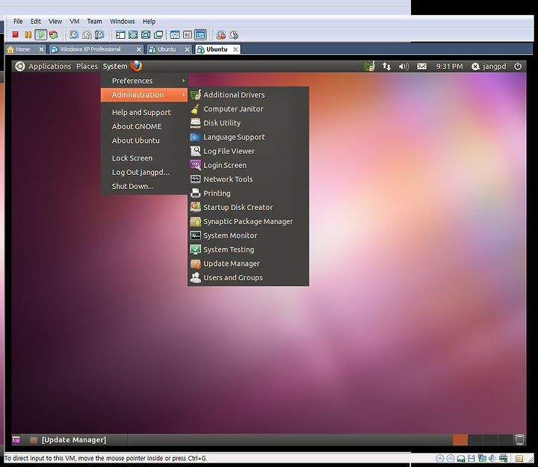The image size is (538, 467).
Task: Click the network adapter status icon
Action: tap(482, 459)
